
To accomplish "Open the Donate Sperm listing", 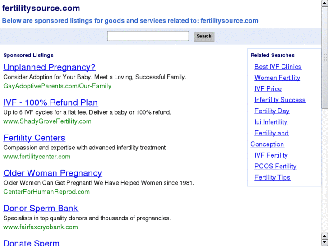I will 32,243.
